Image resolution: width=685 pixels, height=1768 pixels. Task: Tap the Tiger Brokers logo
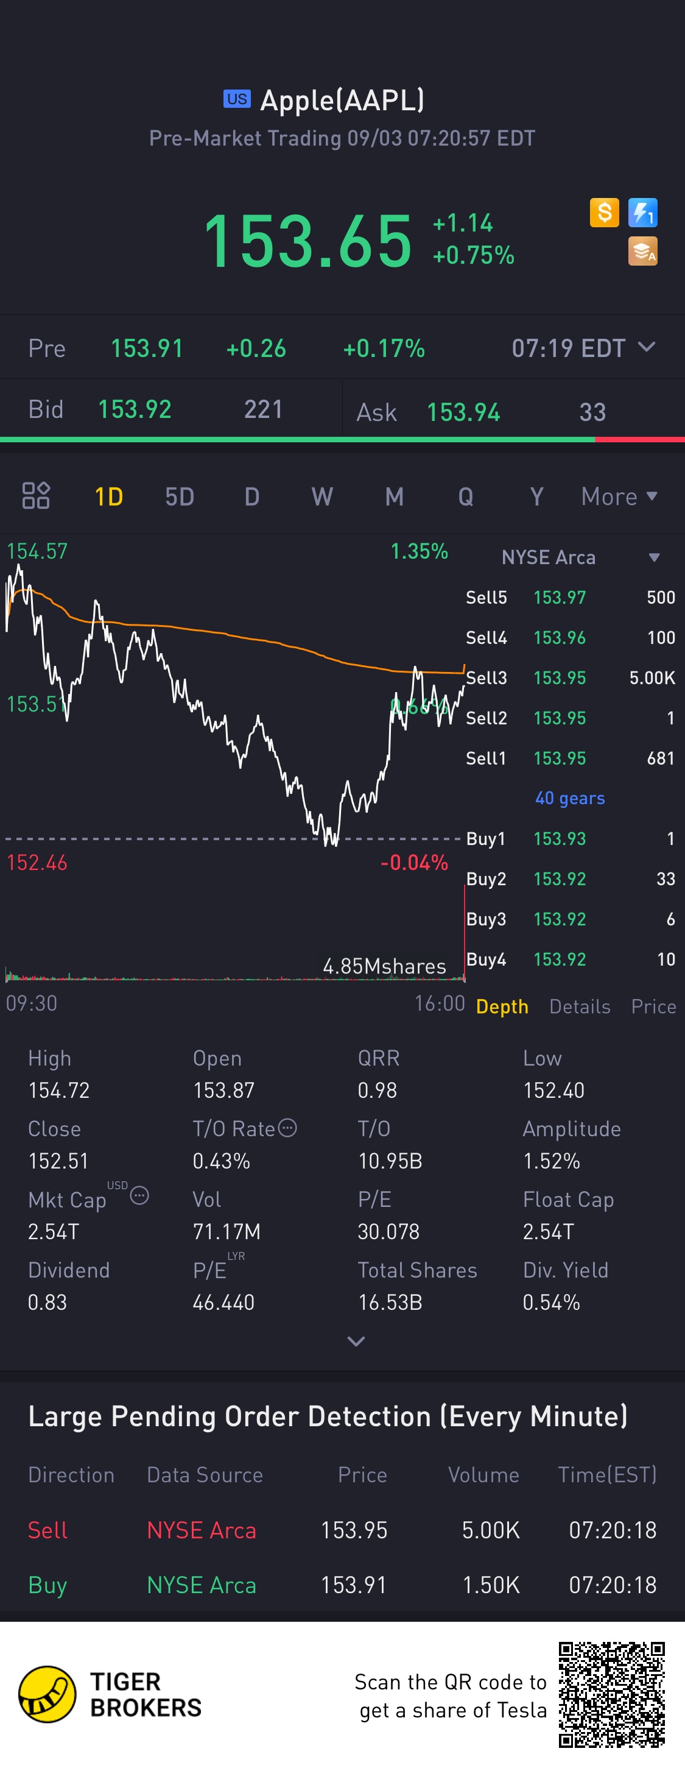110,1694
